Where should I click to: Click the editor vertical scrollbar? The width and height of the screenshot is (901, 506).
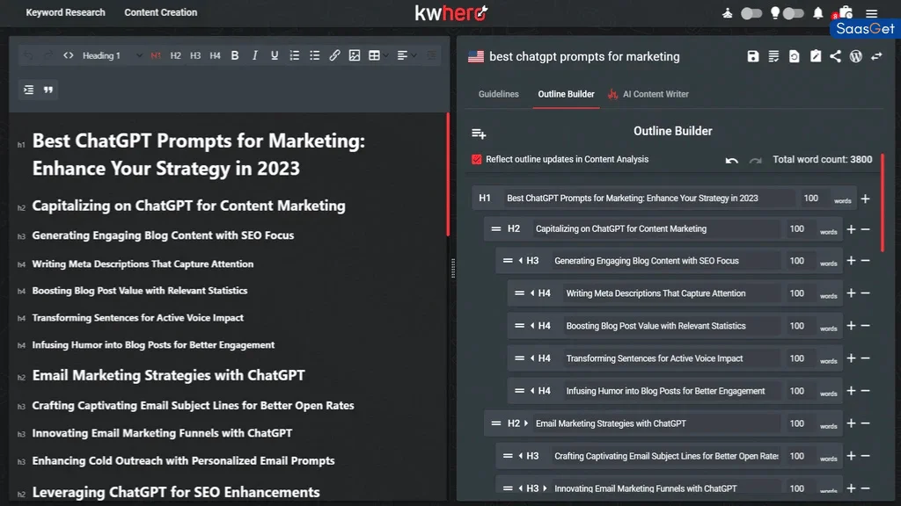(x=448, y=175)
